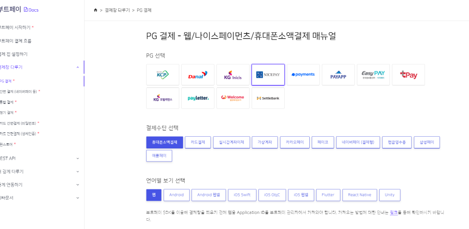Click 결제창 다루기 in the breadcrumb
Image resolution: width=469 pixels, height=229 pixels.
coord(117,10)
